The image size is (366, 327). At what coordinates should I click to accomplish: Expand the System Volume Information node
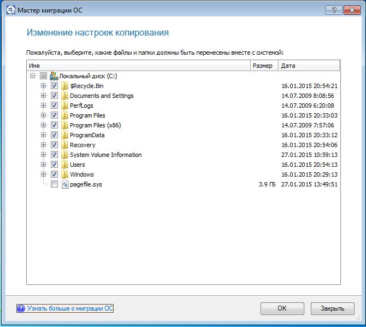coord(43,154)
